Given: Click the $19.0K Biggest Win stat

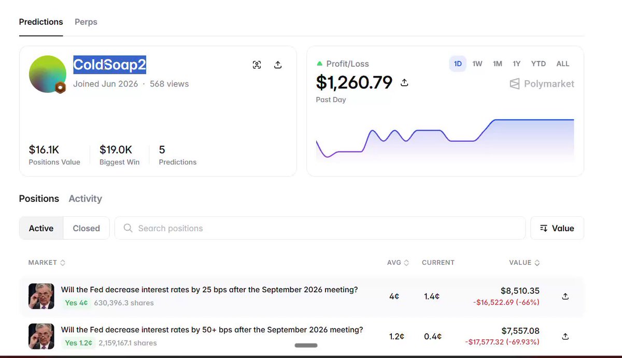Looking at the screenshot, I should [x=119, y=155].
